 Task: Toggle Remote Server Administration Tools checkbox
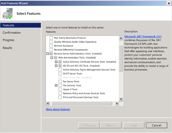[x=51, y=54]
